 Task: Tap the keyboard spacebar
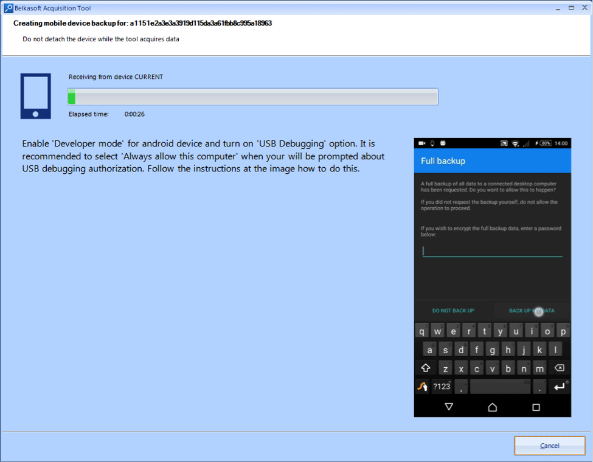tap(501, 387)
